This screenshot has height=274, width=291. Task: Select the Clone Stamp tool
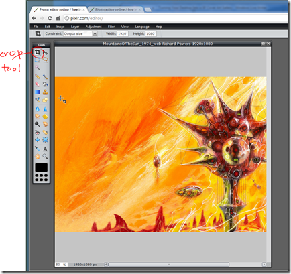point(46,92)
